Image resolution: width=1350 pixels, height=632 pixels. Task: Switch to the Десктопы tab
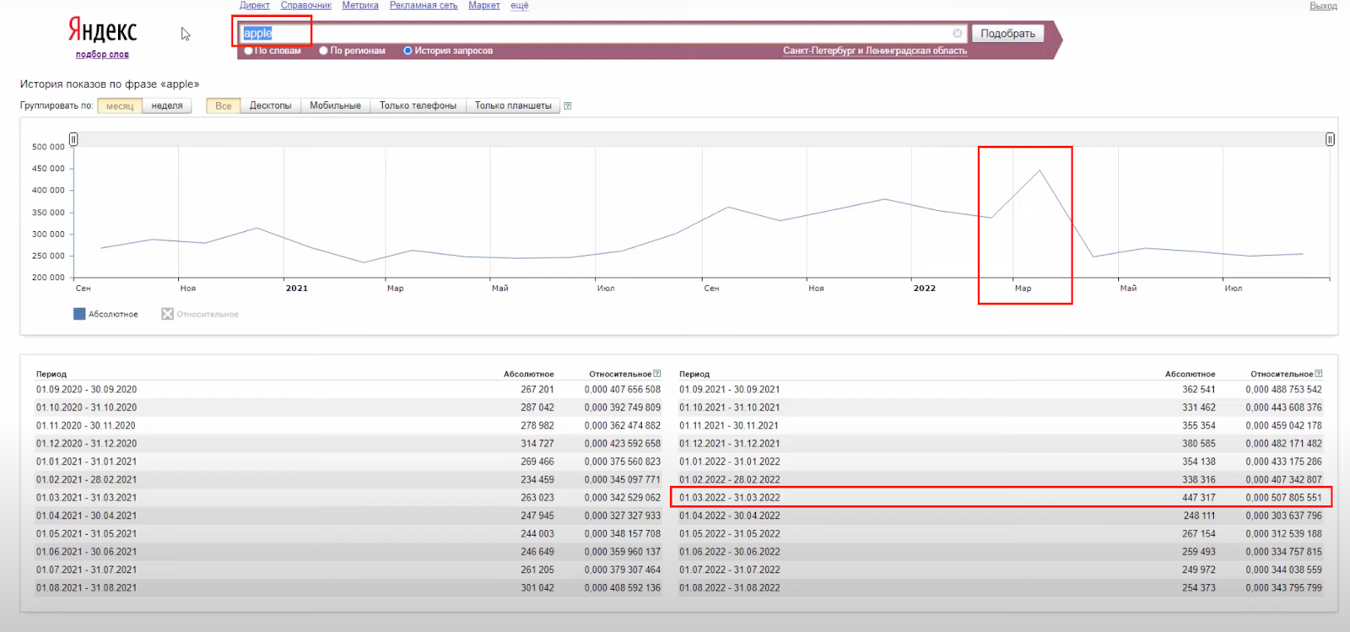coord(270,105)
